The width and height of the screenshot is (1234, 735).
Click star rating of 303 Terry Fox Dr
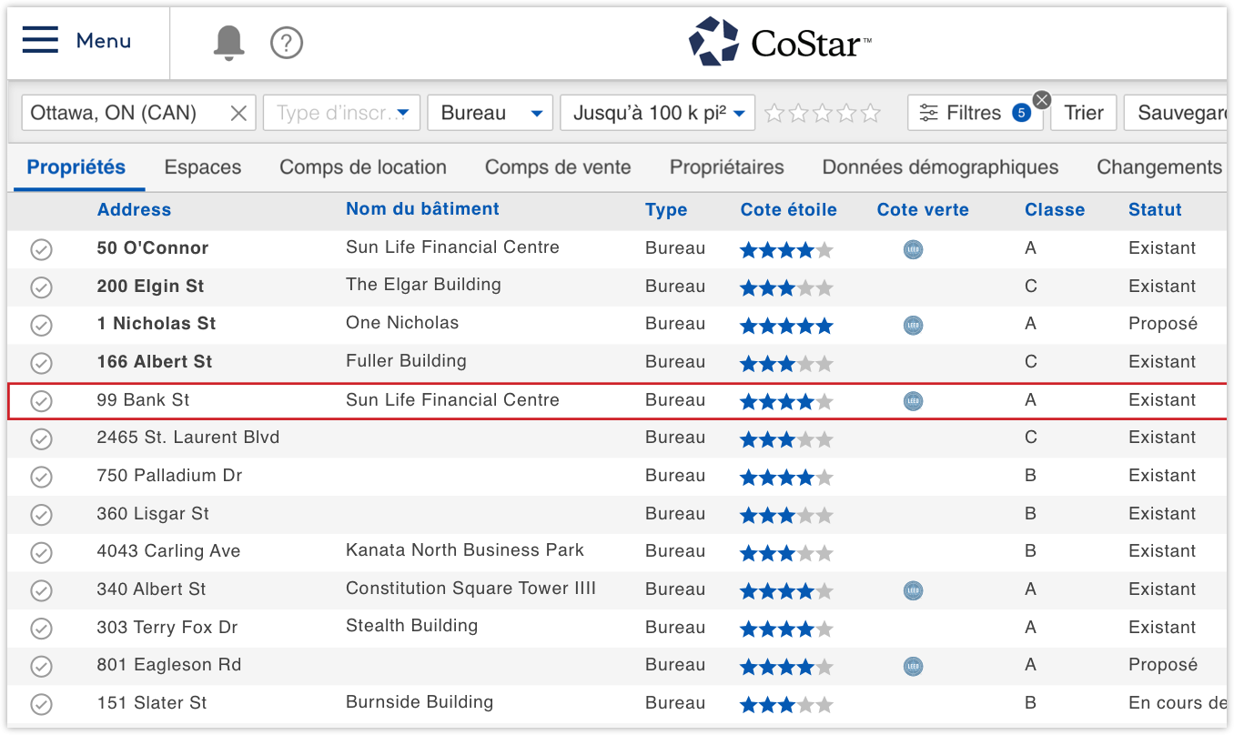pyautogui.click(x=786, y=629)
